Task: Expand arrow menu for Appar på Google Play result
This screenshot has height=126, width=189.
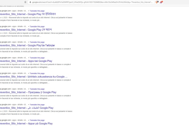Action: pyautogui.click(x=29, y=120)
